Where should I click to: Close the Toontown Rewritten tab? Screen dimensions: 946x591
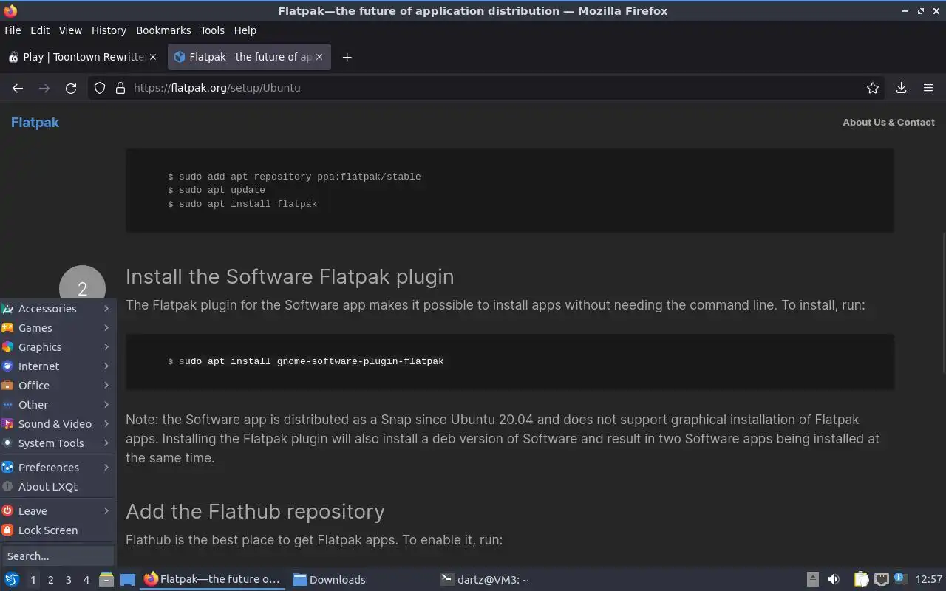pyautogui.click(x=153, y=57)
